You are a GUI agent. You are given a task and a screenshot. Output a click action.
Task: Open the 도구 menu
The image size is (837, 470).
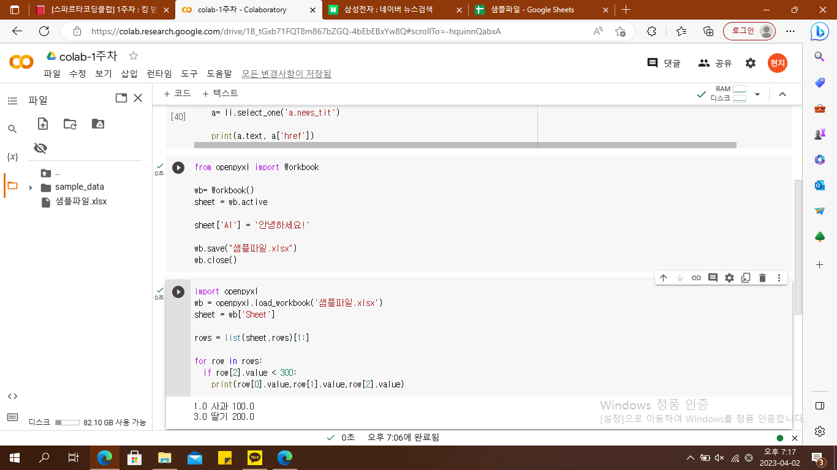(189, 73)
